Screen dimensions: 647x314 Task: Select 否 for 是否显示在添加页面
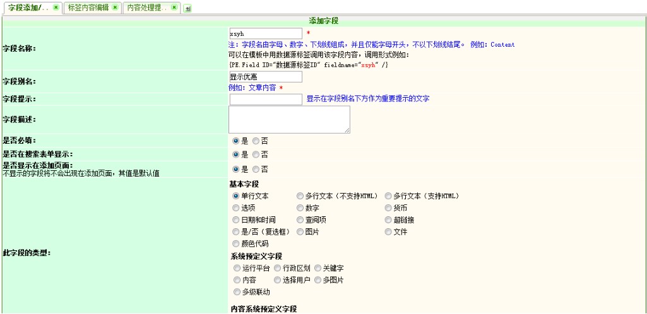pyautogui.click(x=256, y=169)
